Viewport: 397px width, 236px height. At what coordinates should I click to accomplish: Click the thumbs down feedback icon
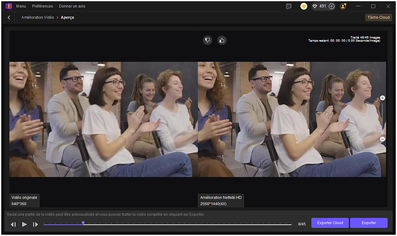point(208,40)
